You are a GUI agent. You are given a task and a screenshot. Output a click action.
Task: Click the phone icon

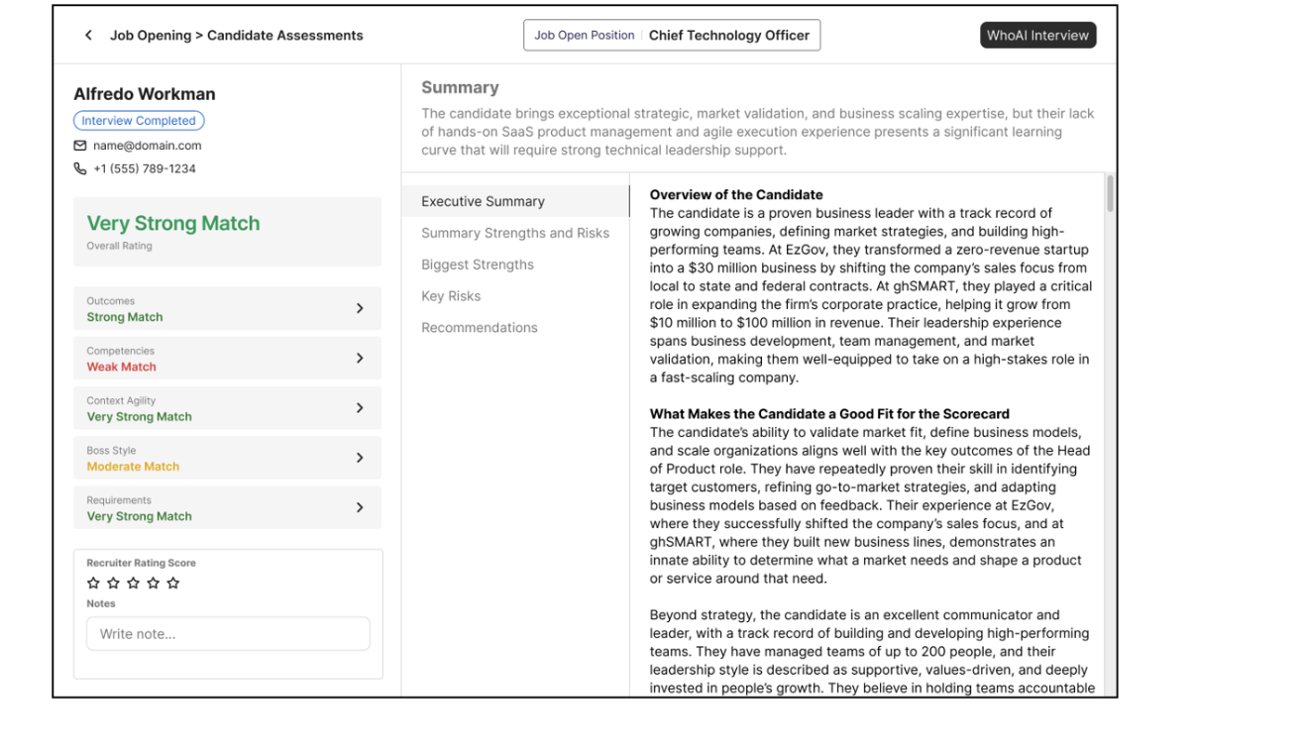click(80, 169)
